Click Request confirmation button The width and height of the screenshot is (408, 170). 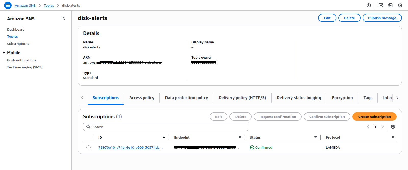(x=278, y=117)
